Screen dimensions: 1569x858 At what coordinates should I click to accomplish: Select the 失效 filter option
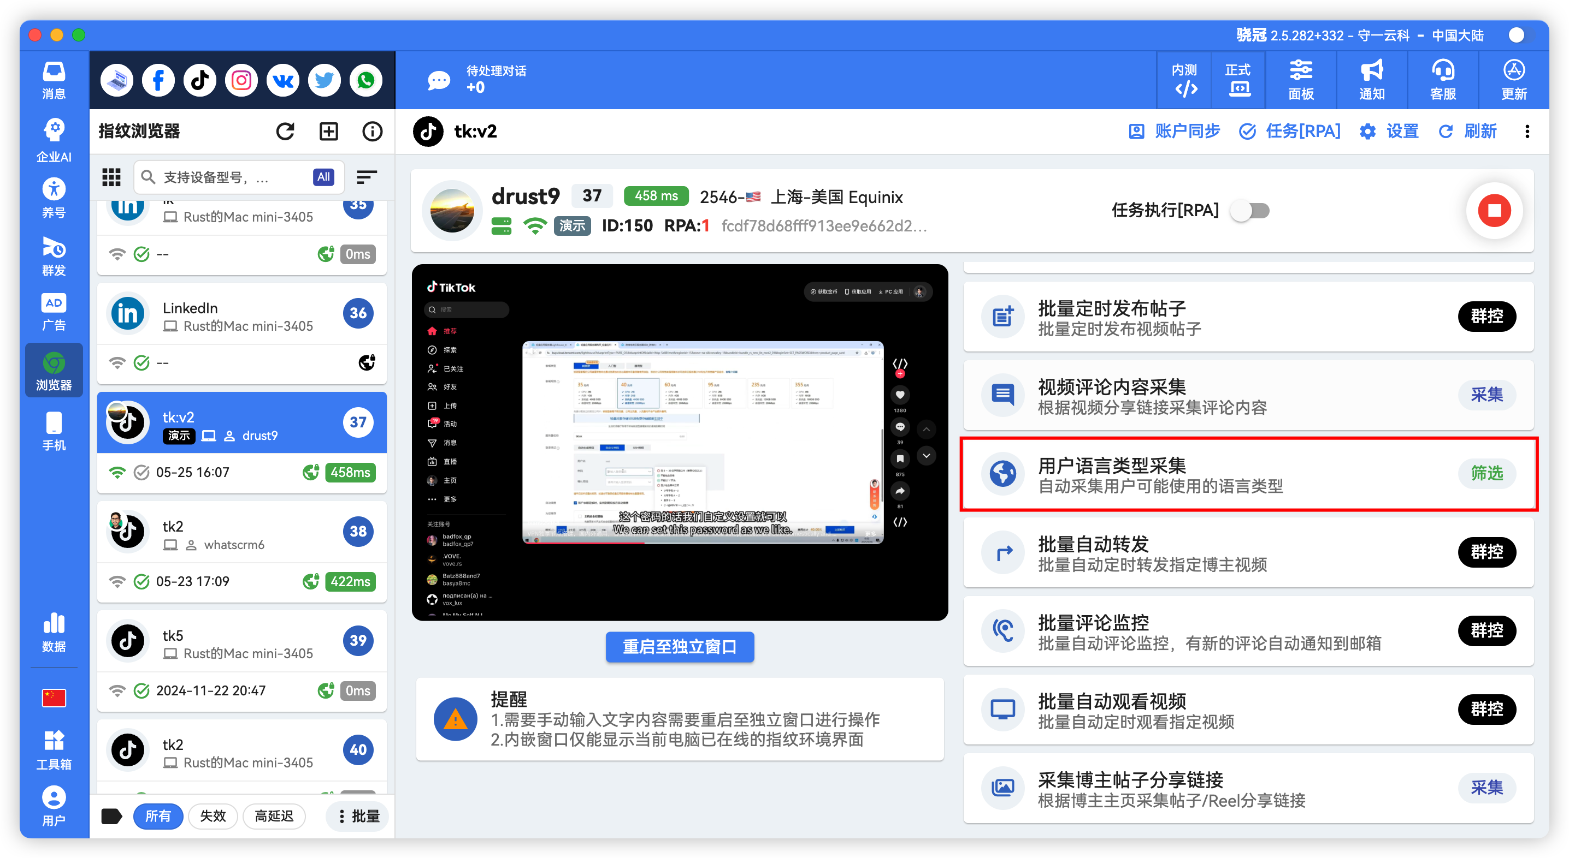point(213,816)
